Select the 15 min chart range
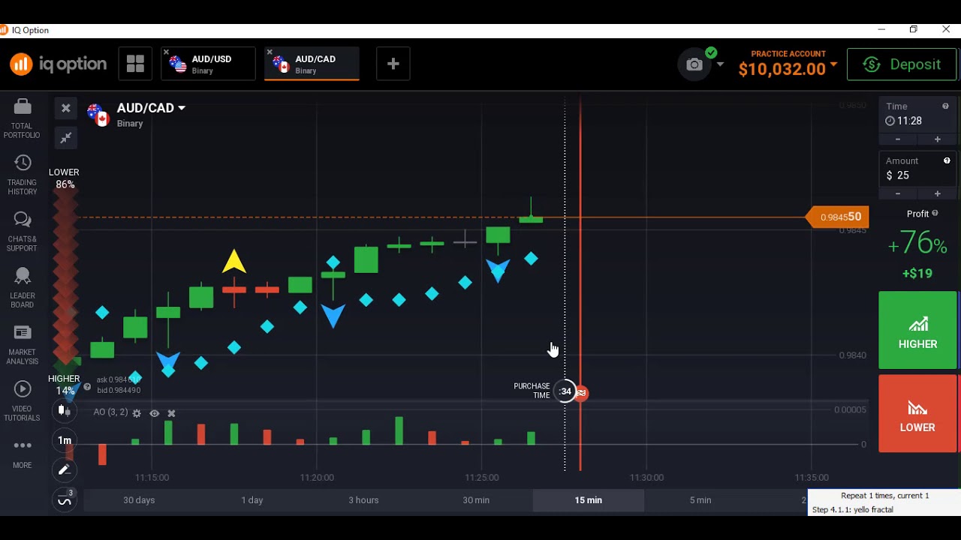Screen dimensions: 961x540 (589, 500)
